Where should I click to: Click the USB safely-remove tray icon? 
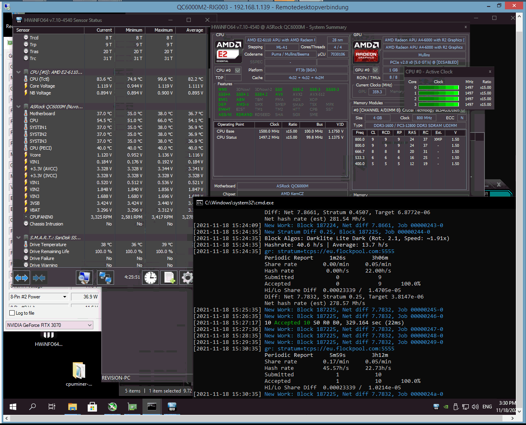coord(456,407)
